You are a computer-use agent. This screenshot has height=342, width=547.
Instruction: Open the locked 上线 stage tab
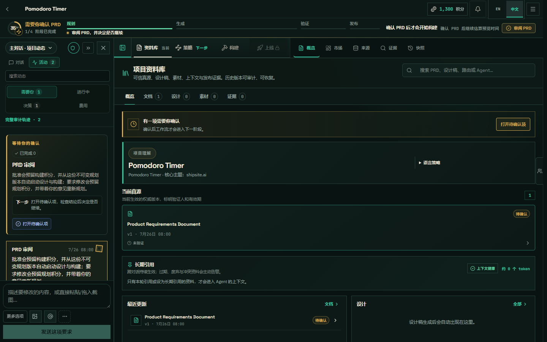click(x=268, y=48)
